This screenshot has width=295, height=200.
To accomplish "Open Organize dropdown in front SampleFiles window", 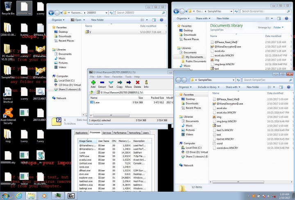I will point(185,87).
